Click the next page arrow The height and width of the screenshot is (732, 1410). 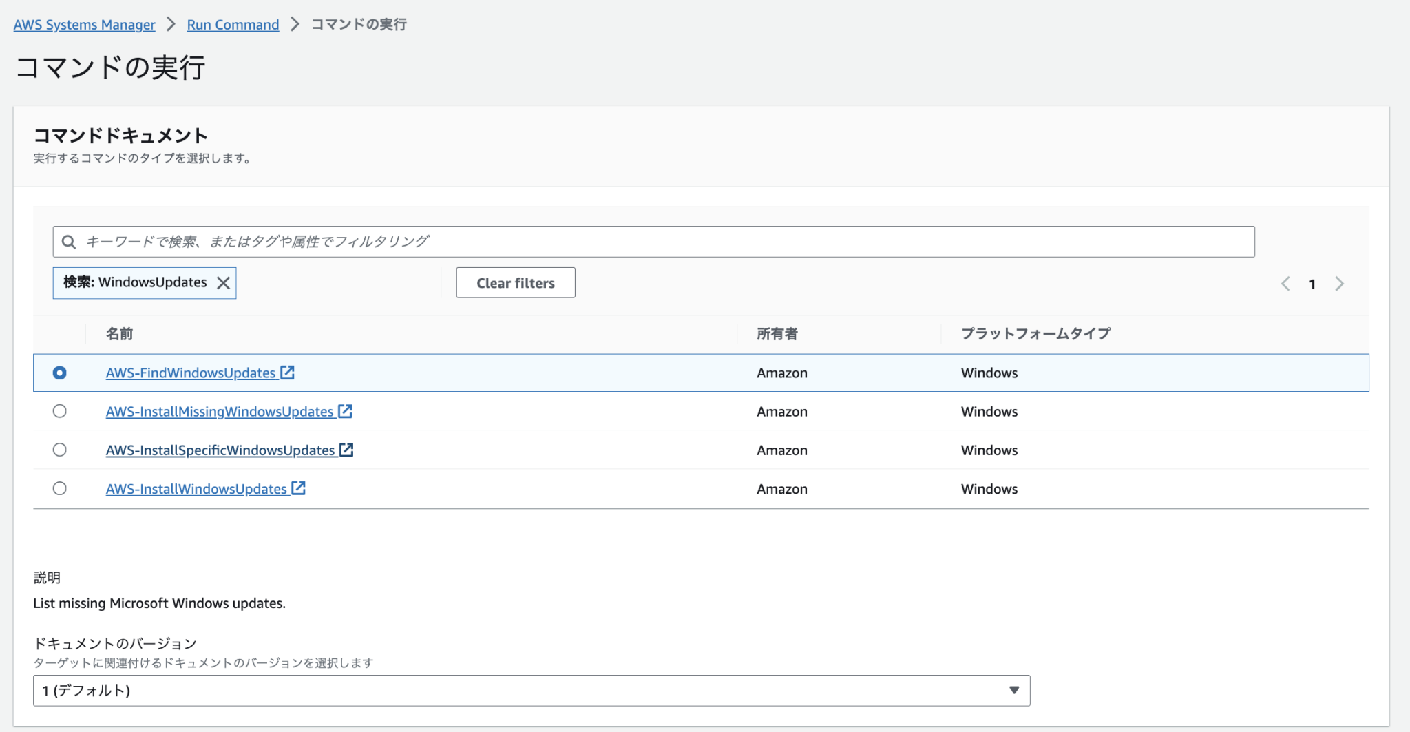(x=1339, y=283)
